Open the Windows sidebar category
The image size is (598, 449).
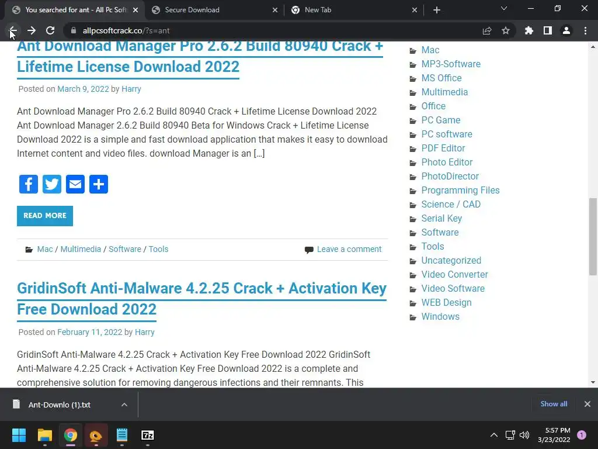[440, 316]
